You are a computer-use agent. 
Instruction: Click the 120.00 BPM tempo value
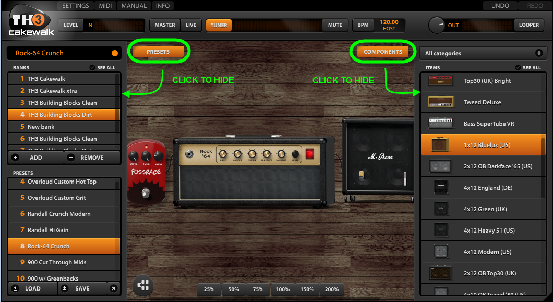coord(389,22)
